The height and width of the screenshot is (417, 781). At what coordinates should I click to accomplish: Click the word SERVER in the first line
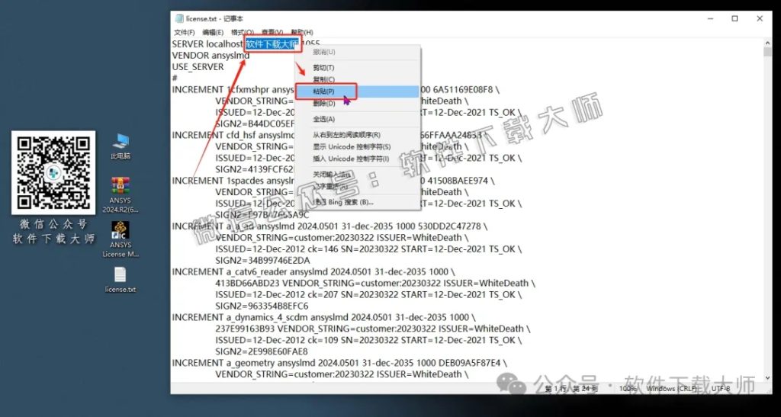(x=188, y=43)
